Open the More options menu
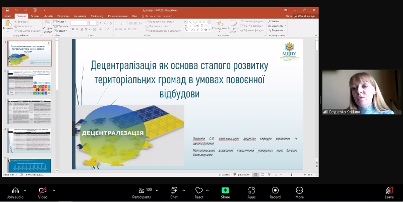This screenshot has width=403, height=202. (300, 190)
